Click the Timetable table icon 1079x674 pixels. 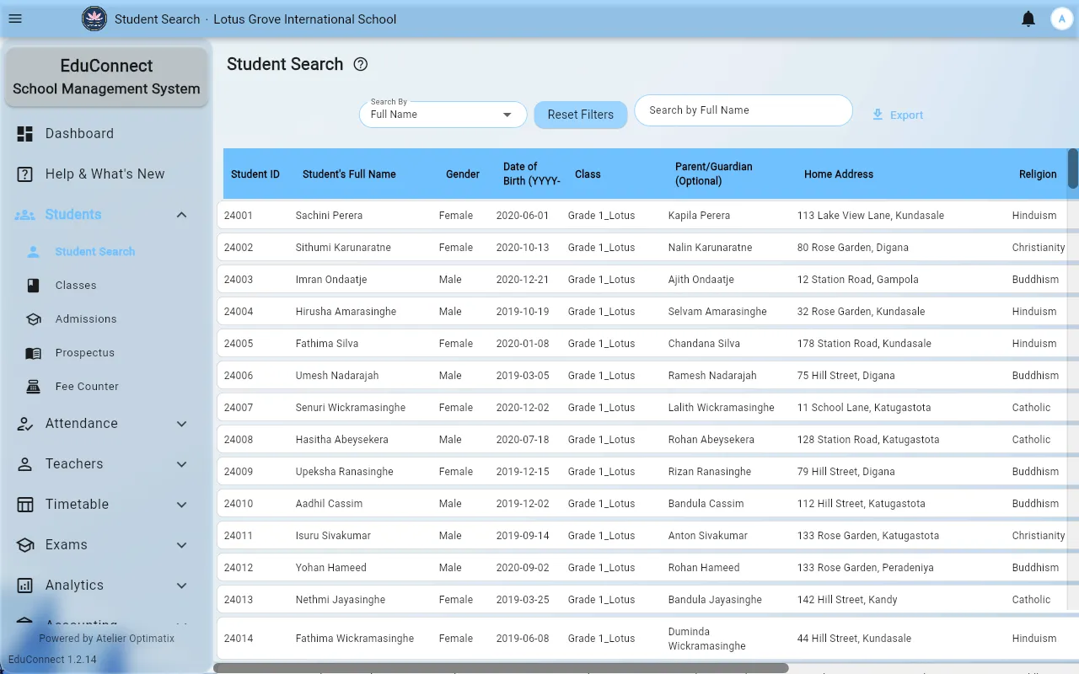tap(25, 505)
